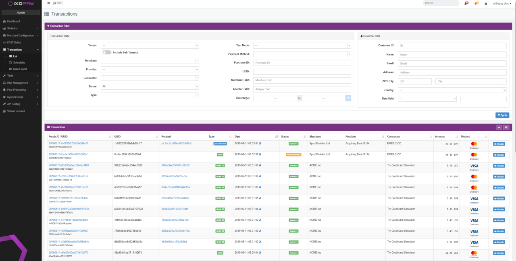
Task: Open Schedules in the Transactions submenu
Action: 19,63
